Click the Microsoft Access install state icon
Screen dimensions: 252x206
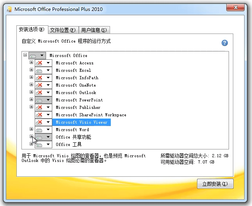(x=39, y=63)
